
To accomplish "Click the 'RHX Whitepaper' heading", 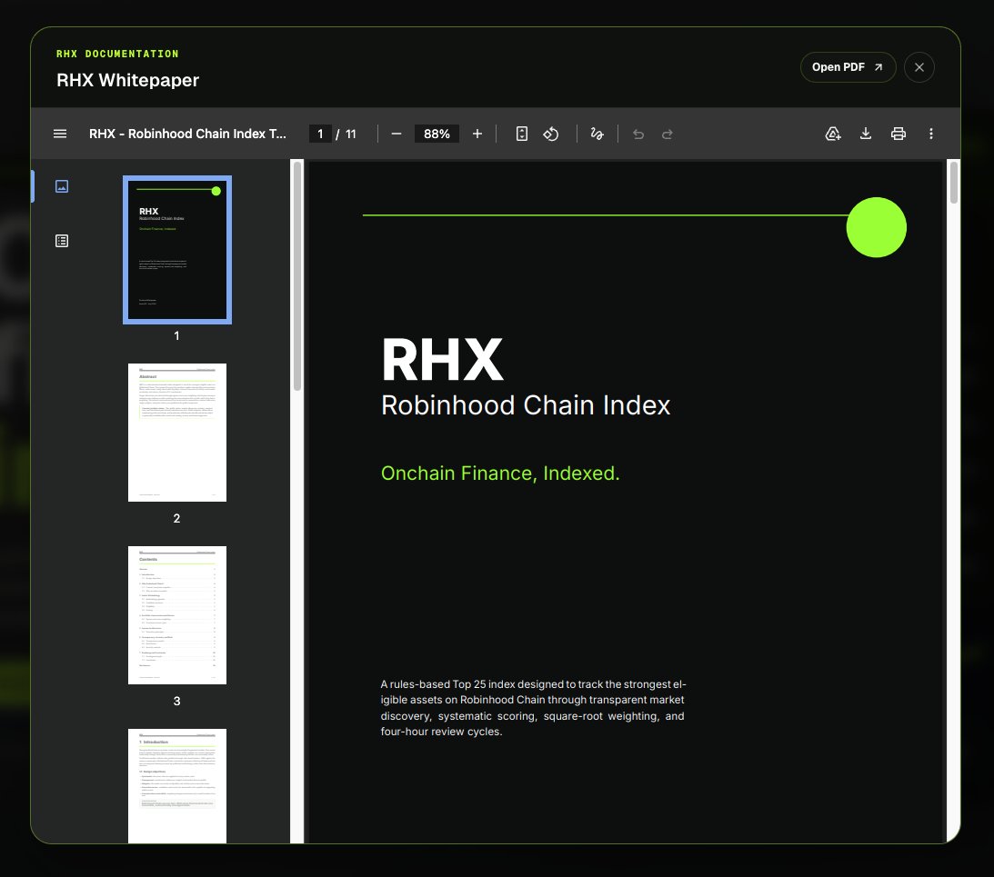I will pos(127,80).
